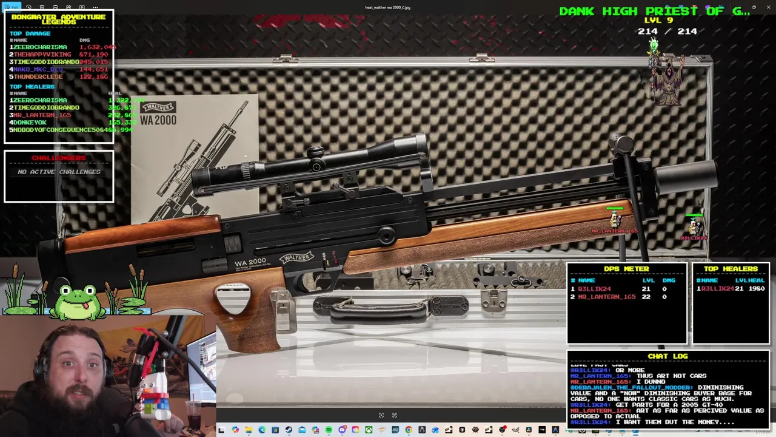Click the CHALLENGERS panel heading
Viewport: 776px width, 437px height.
point(59,158)
